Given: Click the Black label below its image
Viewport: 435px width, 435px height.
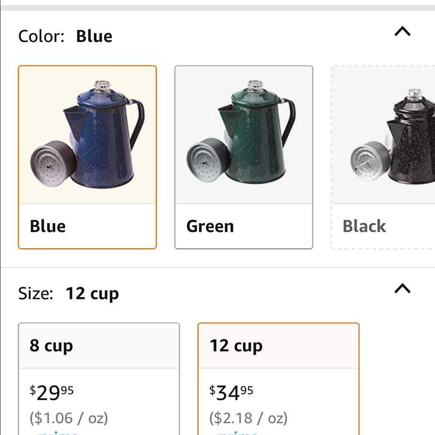Looking at the screenshot, I should [364, 226].
